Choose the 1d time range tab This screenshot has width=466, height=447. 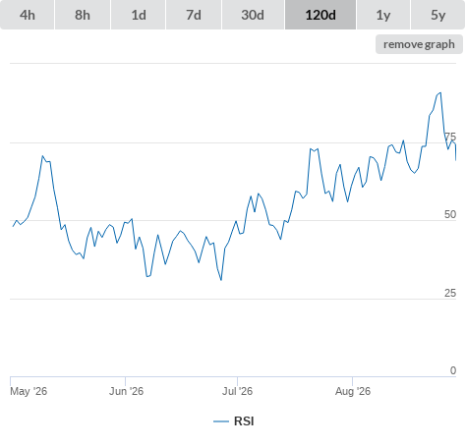click(139, 15)
